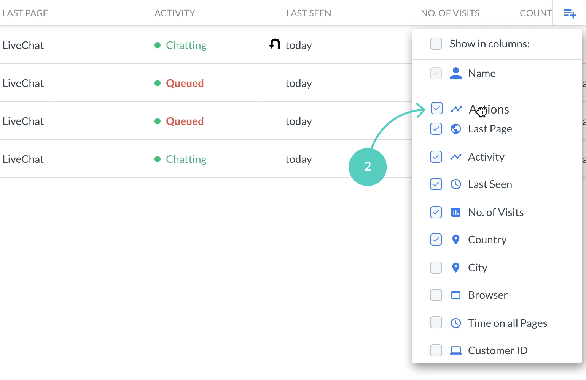The image size is (586, 380).
Task: Uncheck the Country column checkbox
Action: pyautogui.click(x=436, y=240)
